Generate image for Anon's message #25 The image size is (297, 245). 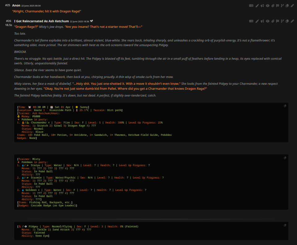257,6
